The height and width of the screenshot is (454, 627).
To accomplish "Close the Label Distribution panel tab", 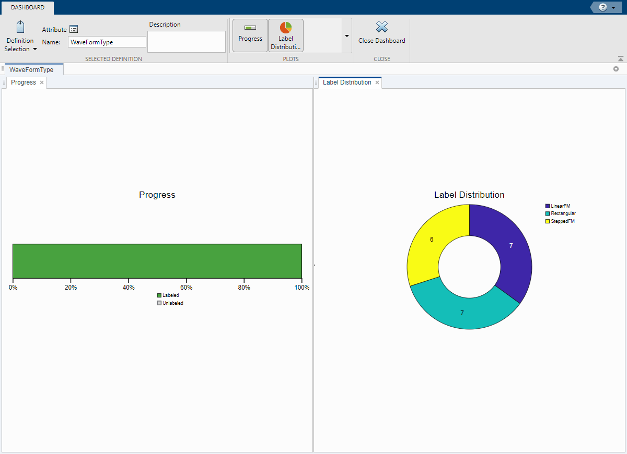I will click(x=377, y=82).
